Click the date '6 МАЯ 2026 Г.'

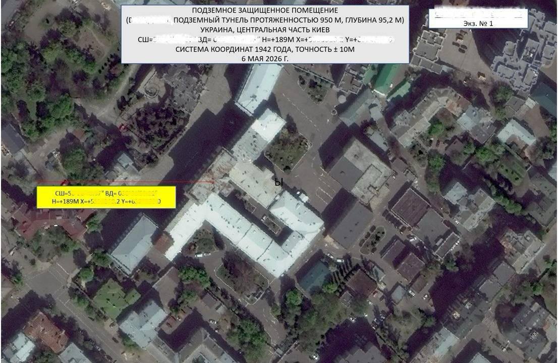(x=265, y=58)
